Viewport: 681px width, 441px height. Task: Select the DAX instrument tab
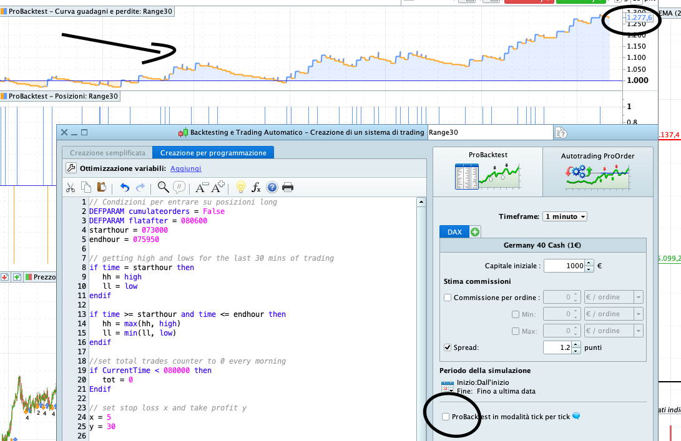(x=454, y=232)
